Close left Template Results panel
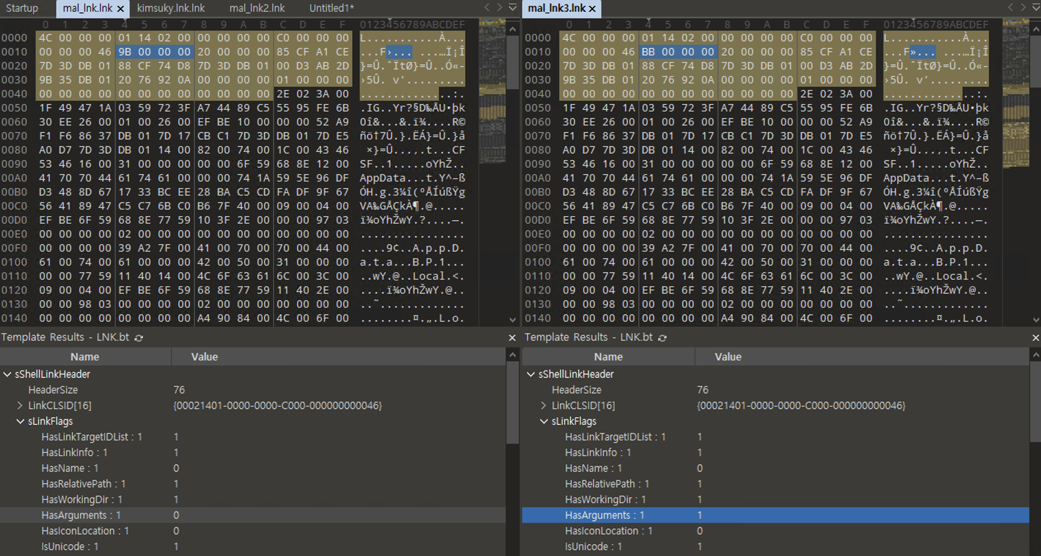1041x556 pixels. (x=512, y=338)
